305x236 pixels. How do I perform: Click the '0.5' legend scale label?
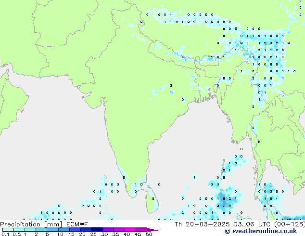pyautogui.click(x=16, y=234)
